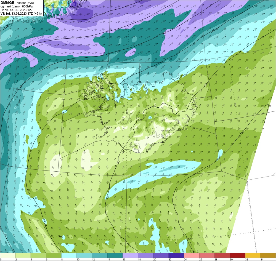This screenshot has height=261, width=276.
Task: Click the "VT: þri. 13.06.2023 17Z" valid time
Action: [x=16, y=14]
